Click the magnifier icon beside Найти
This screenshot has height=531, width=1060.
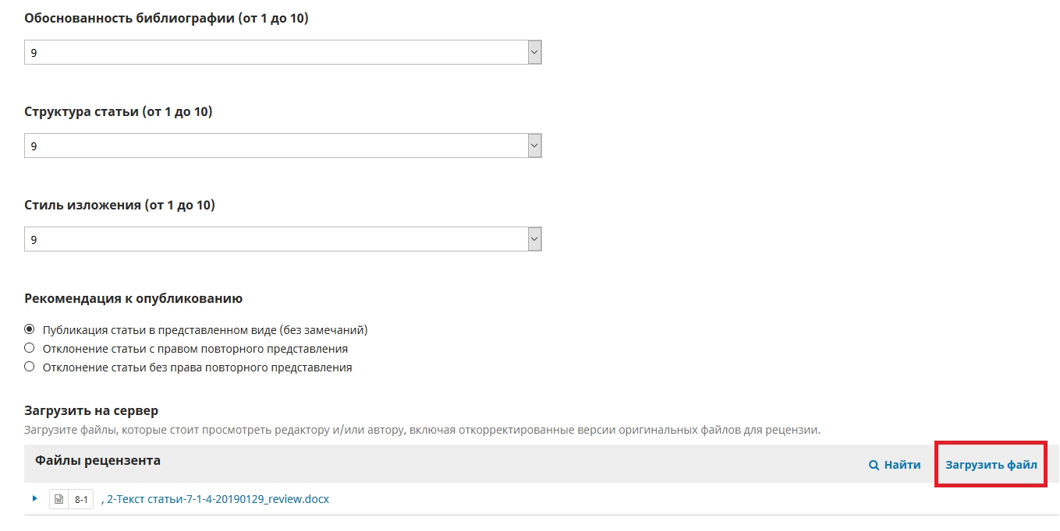click(x=874, y=465)
